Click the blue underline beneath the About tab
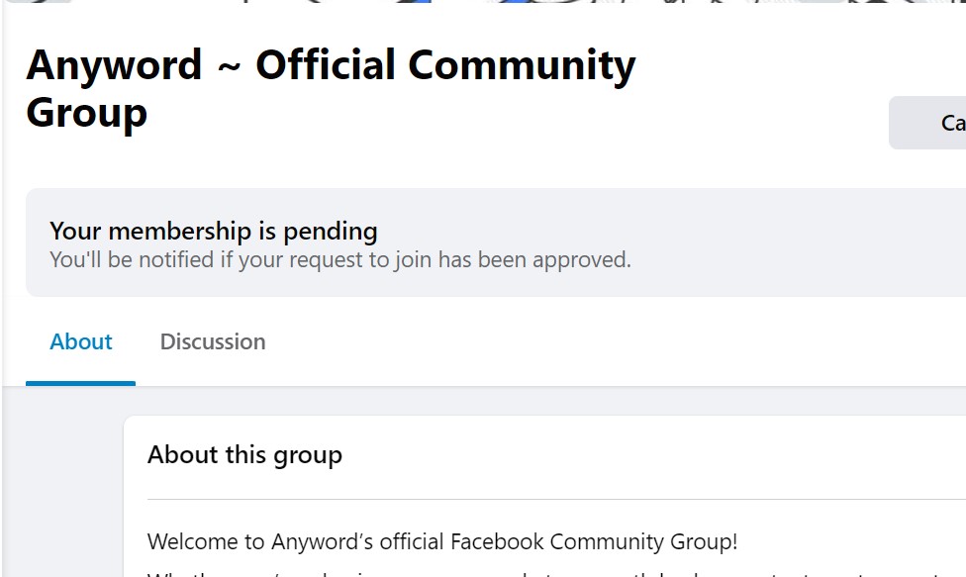This screenshot has height=577, width=966. 80,382
